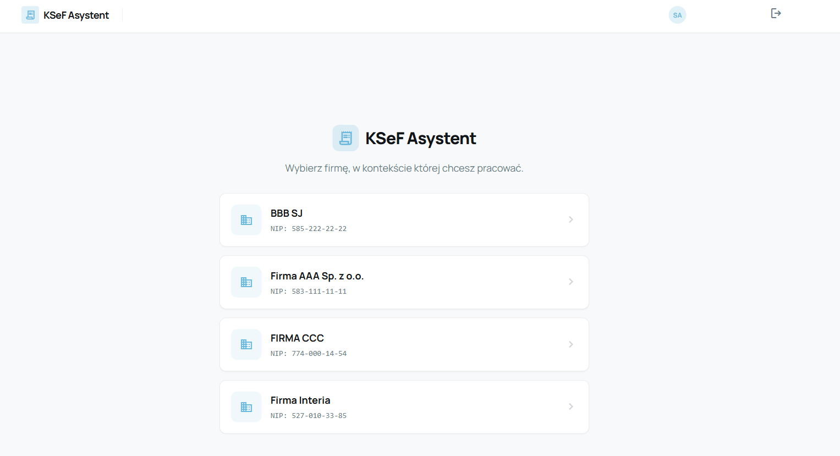This screenshot has width=840, height=456.
Task: Click NIP 527-010-33-85 text
Action: [309, 416]
